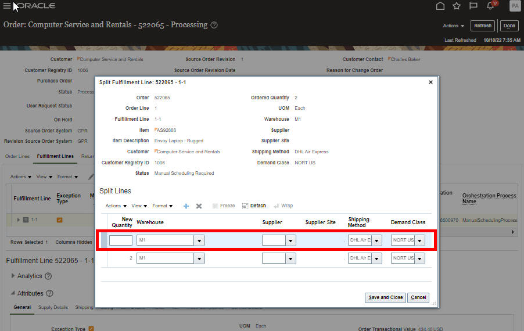This screenshot has height=331, width=524.
Task: Click Orchestration Process Name column header
Action: pos(489,199)
